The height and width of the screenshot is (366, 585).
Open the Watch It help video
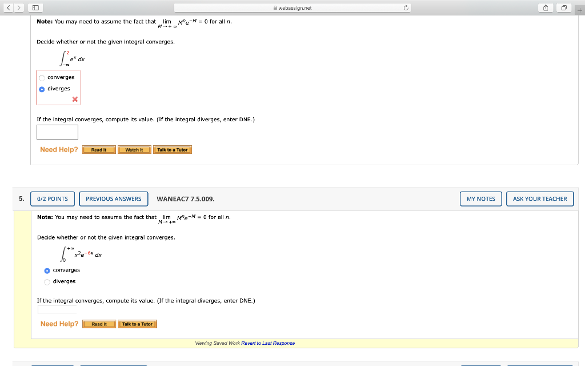coord(134,149)
